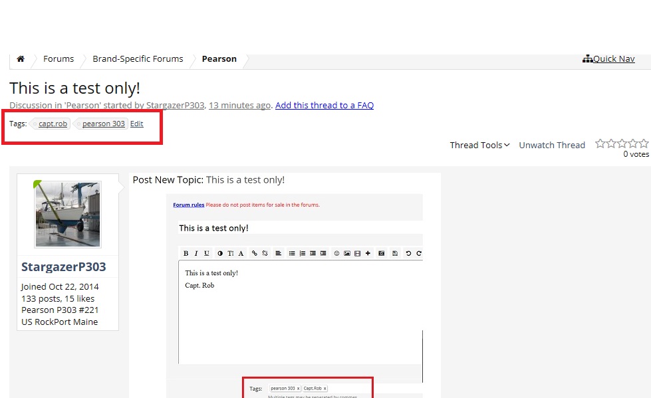Click 'US RockPort Maine' location text
The width and height of the screenshot is (651, 398).
tap(59, 322)
